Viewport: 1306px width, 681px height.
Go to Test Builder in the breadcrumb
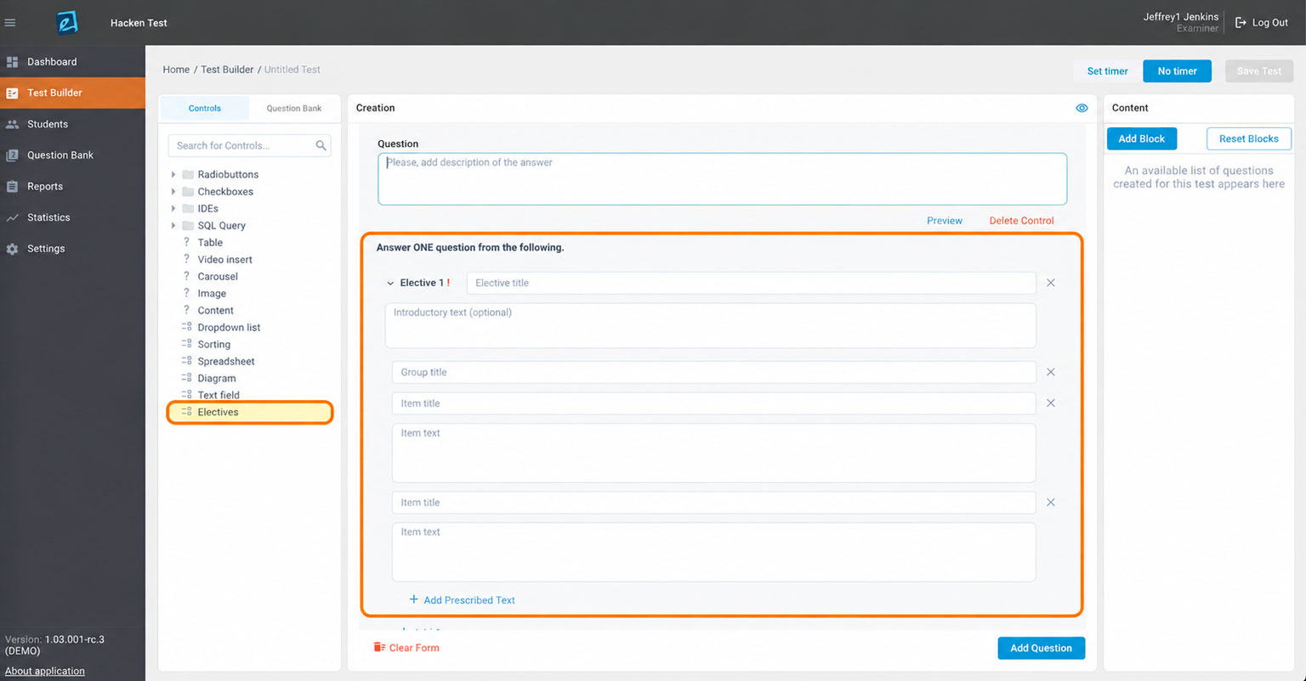[x=227, y=70]
